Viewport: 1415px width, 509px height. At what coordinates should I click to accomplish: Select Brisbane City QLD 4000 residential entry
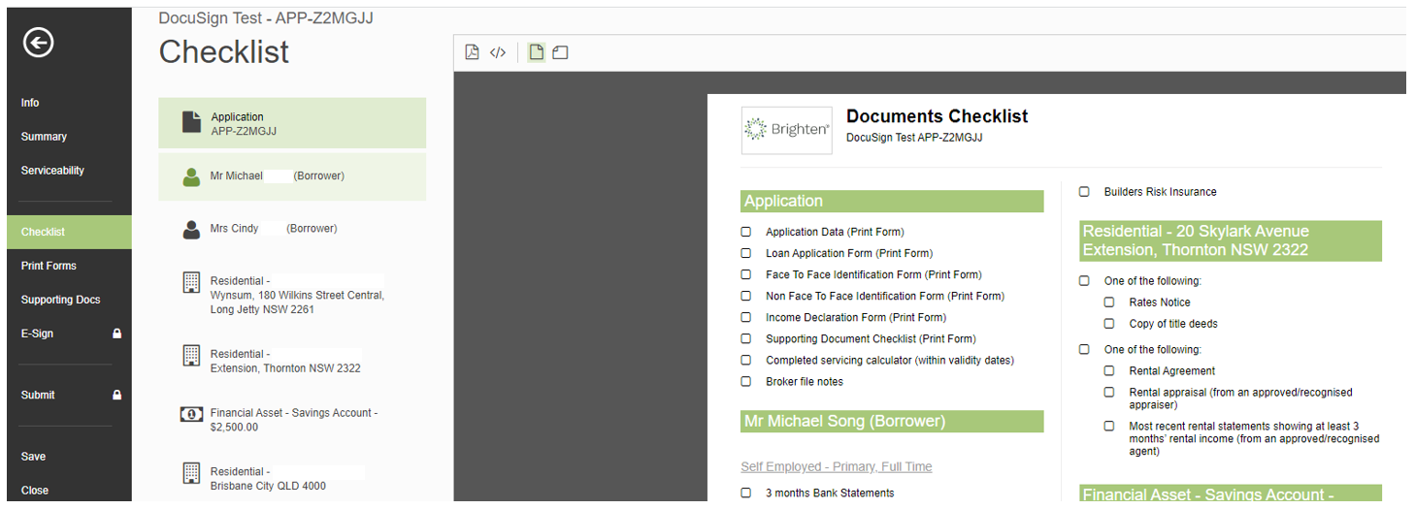[x=268, y=479]
